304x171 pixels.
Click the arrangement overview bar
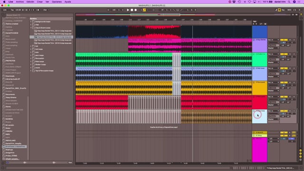(183, 15)
